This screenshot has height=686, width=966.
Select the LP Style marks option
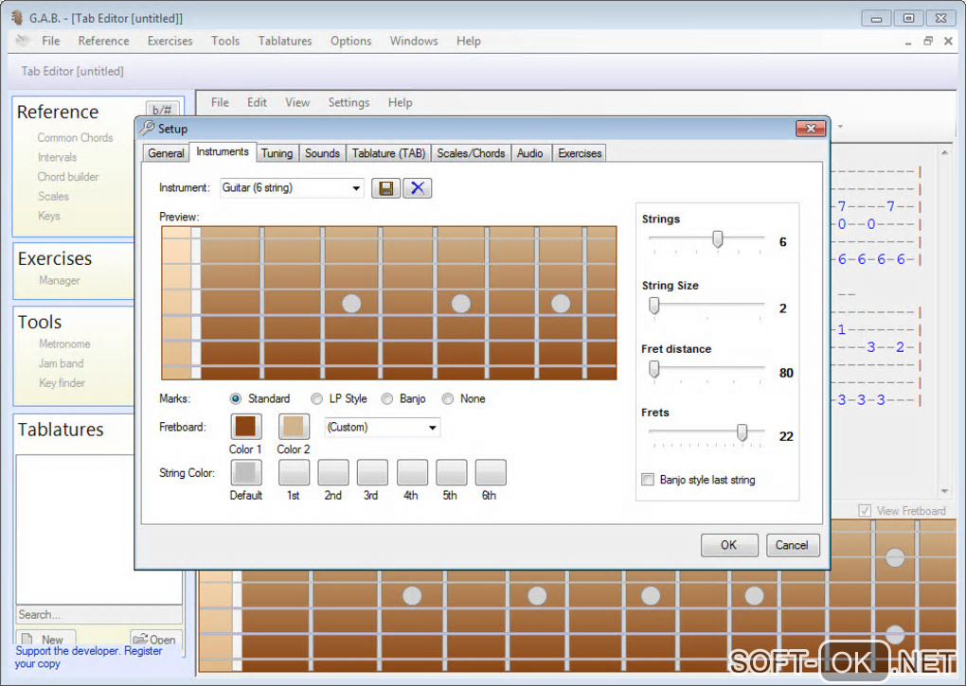coord(317,399)
